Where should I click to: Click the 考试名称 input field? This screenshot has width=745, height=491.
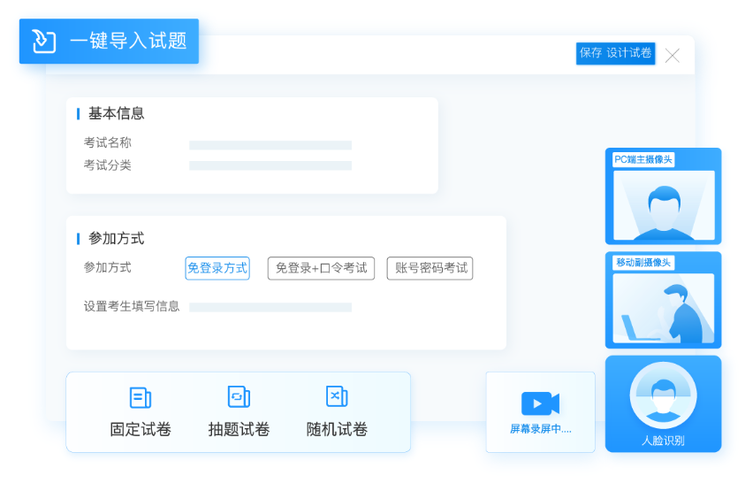pyautogui.click(x=270, y=145)
